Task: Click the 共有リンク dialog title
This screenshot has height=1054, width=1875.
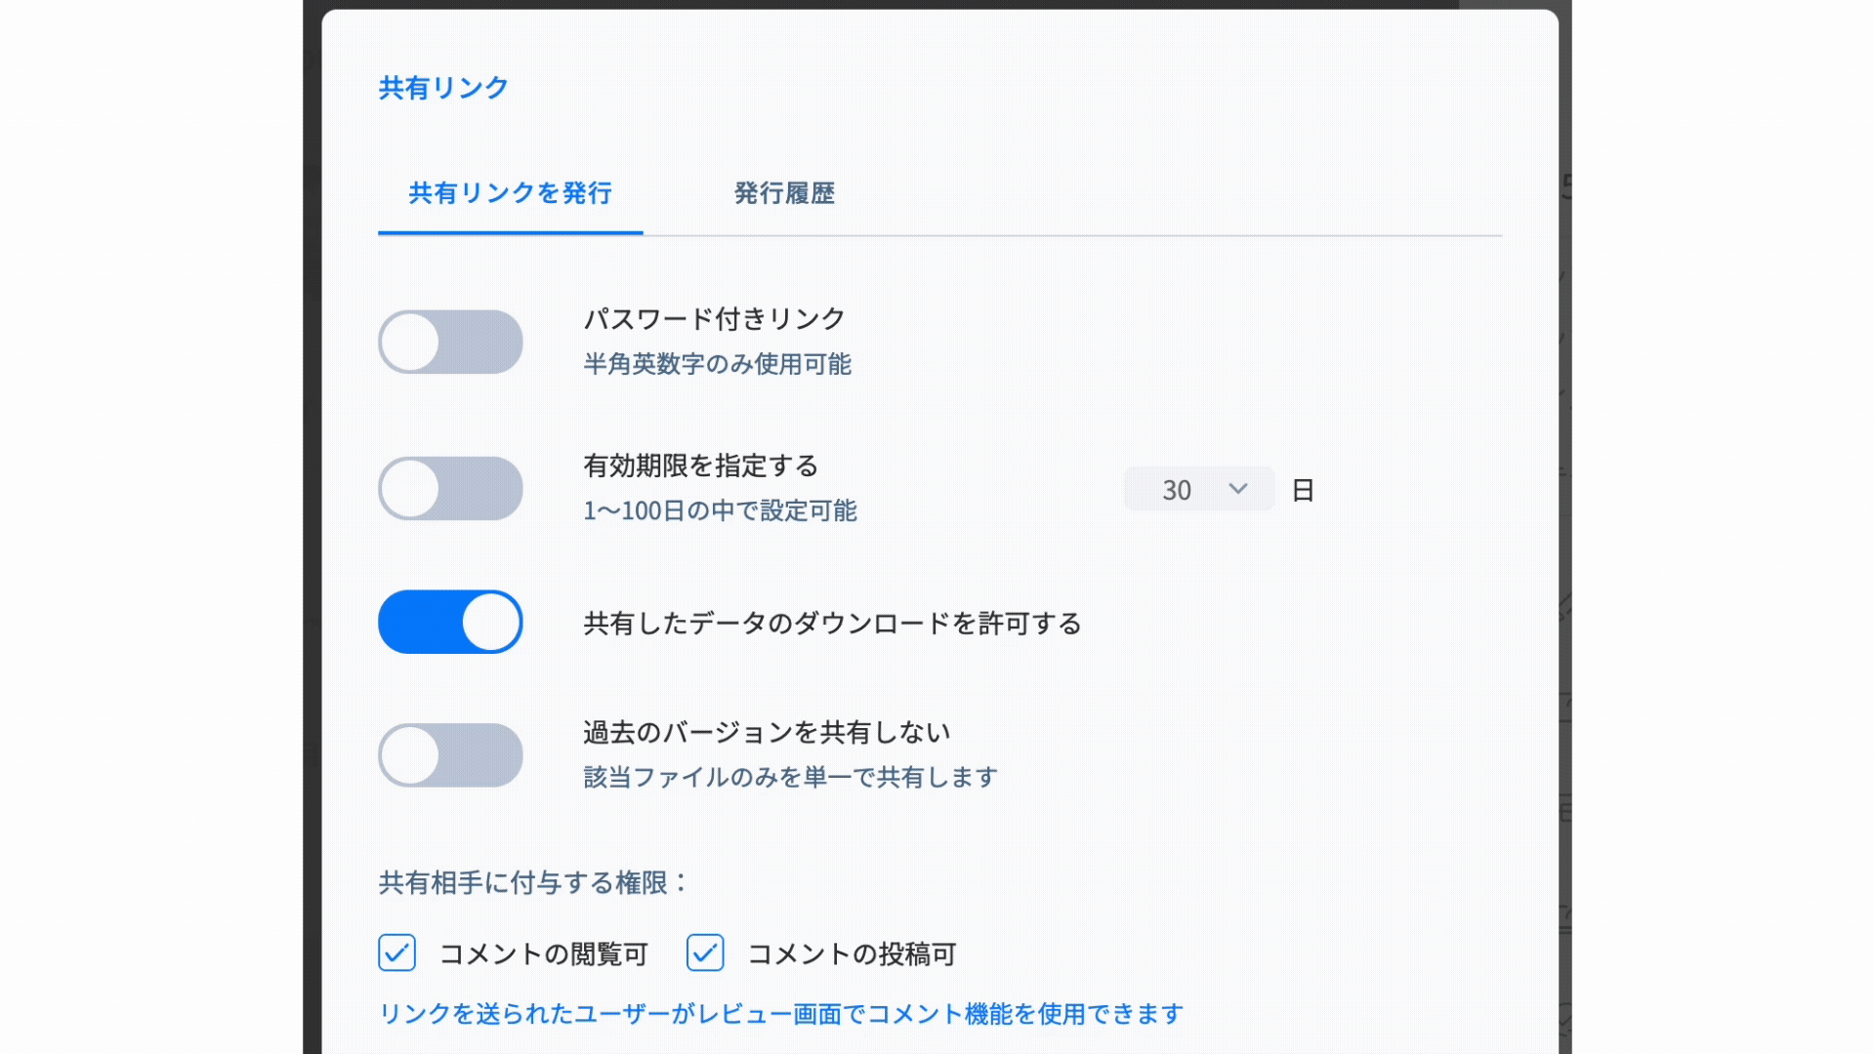Action: 443,88
